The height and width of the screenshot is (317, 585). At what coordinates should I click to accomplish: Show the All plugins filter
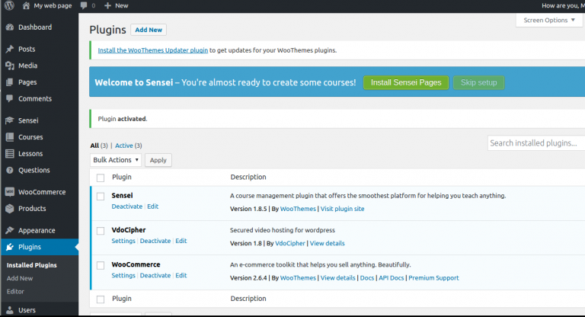(94, 146)
